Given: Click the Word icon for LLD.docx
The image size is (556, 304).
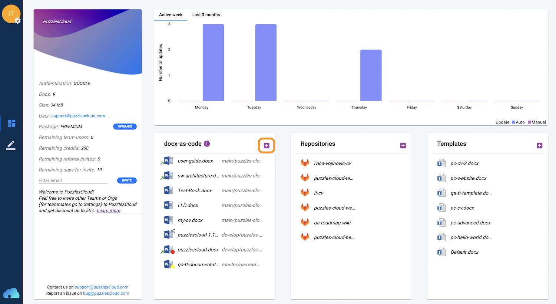Looking at the screenshot, I should click(168, 205).
